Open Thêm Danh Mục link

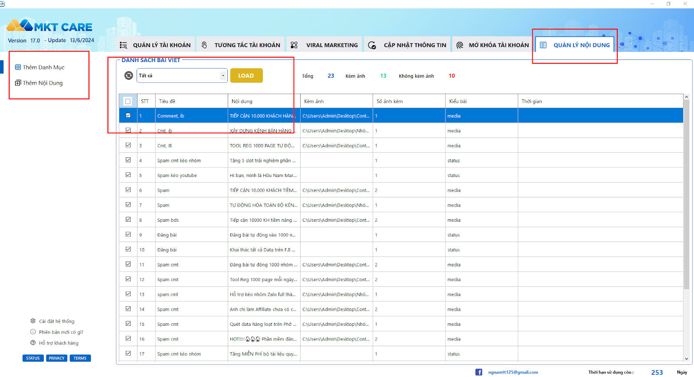(x=44, y=67)
